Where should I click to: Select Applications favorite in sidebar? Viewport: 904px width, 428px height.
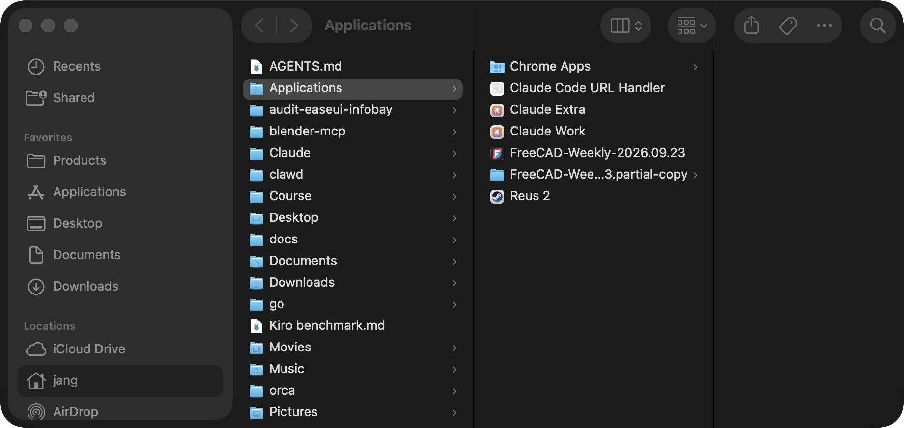click(x=120, y=192)
